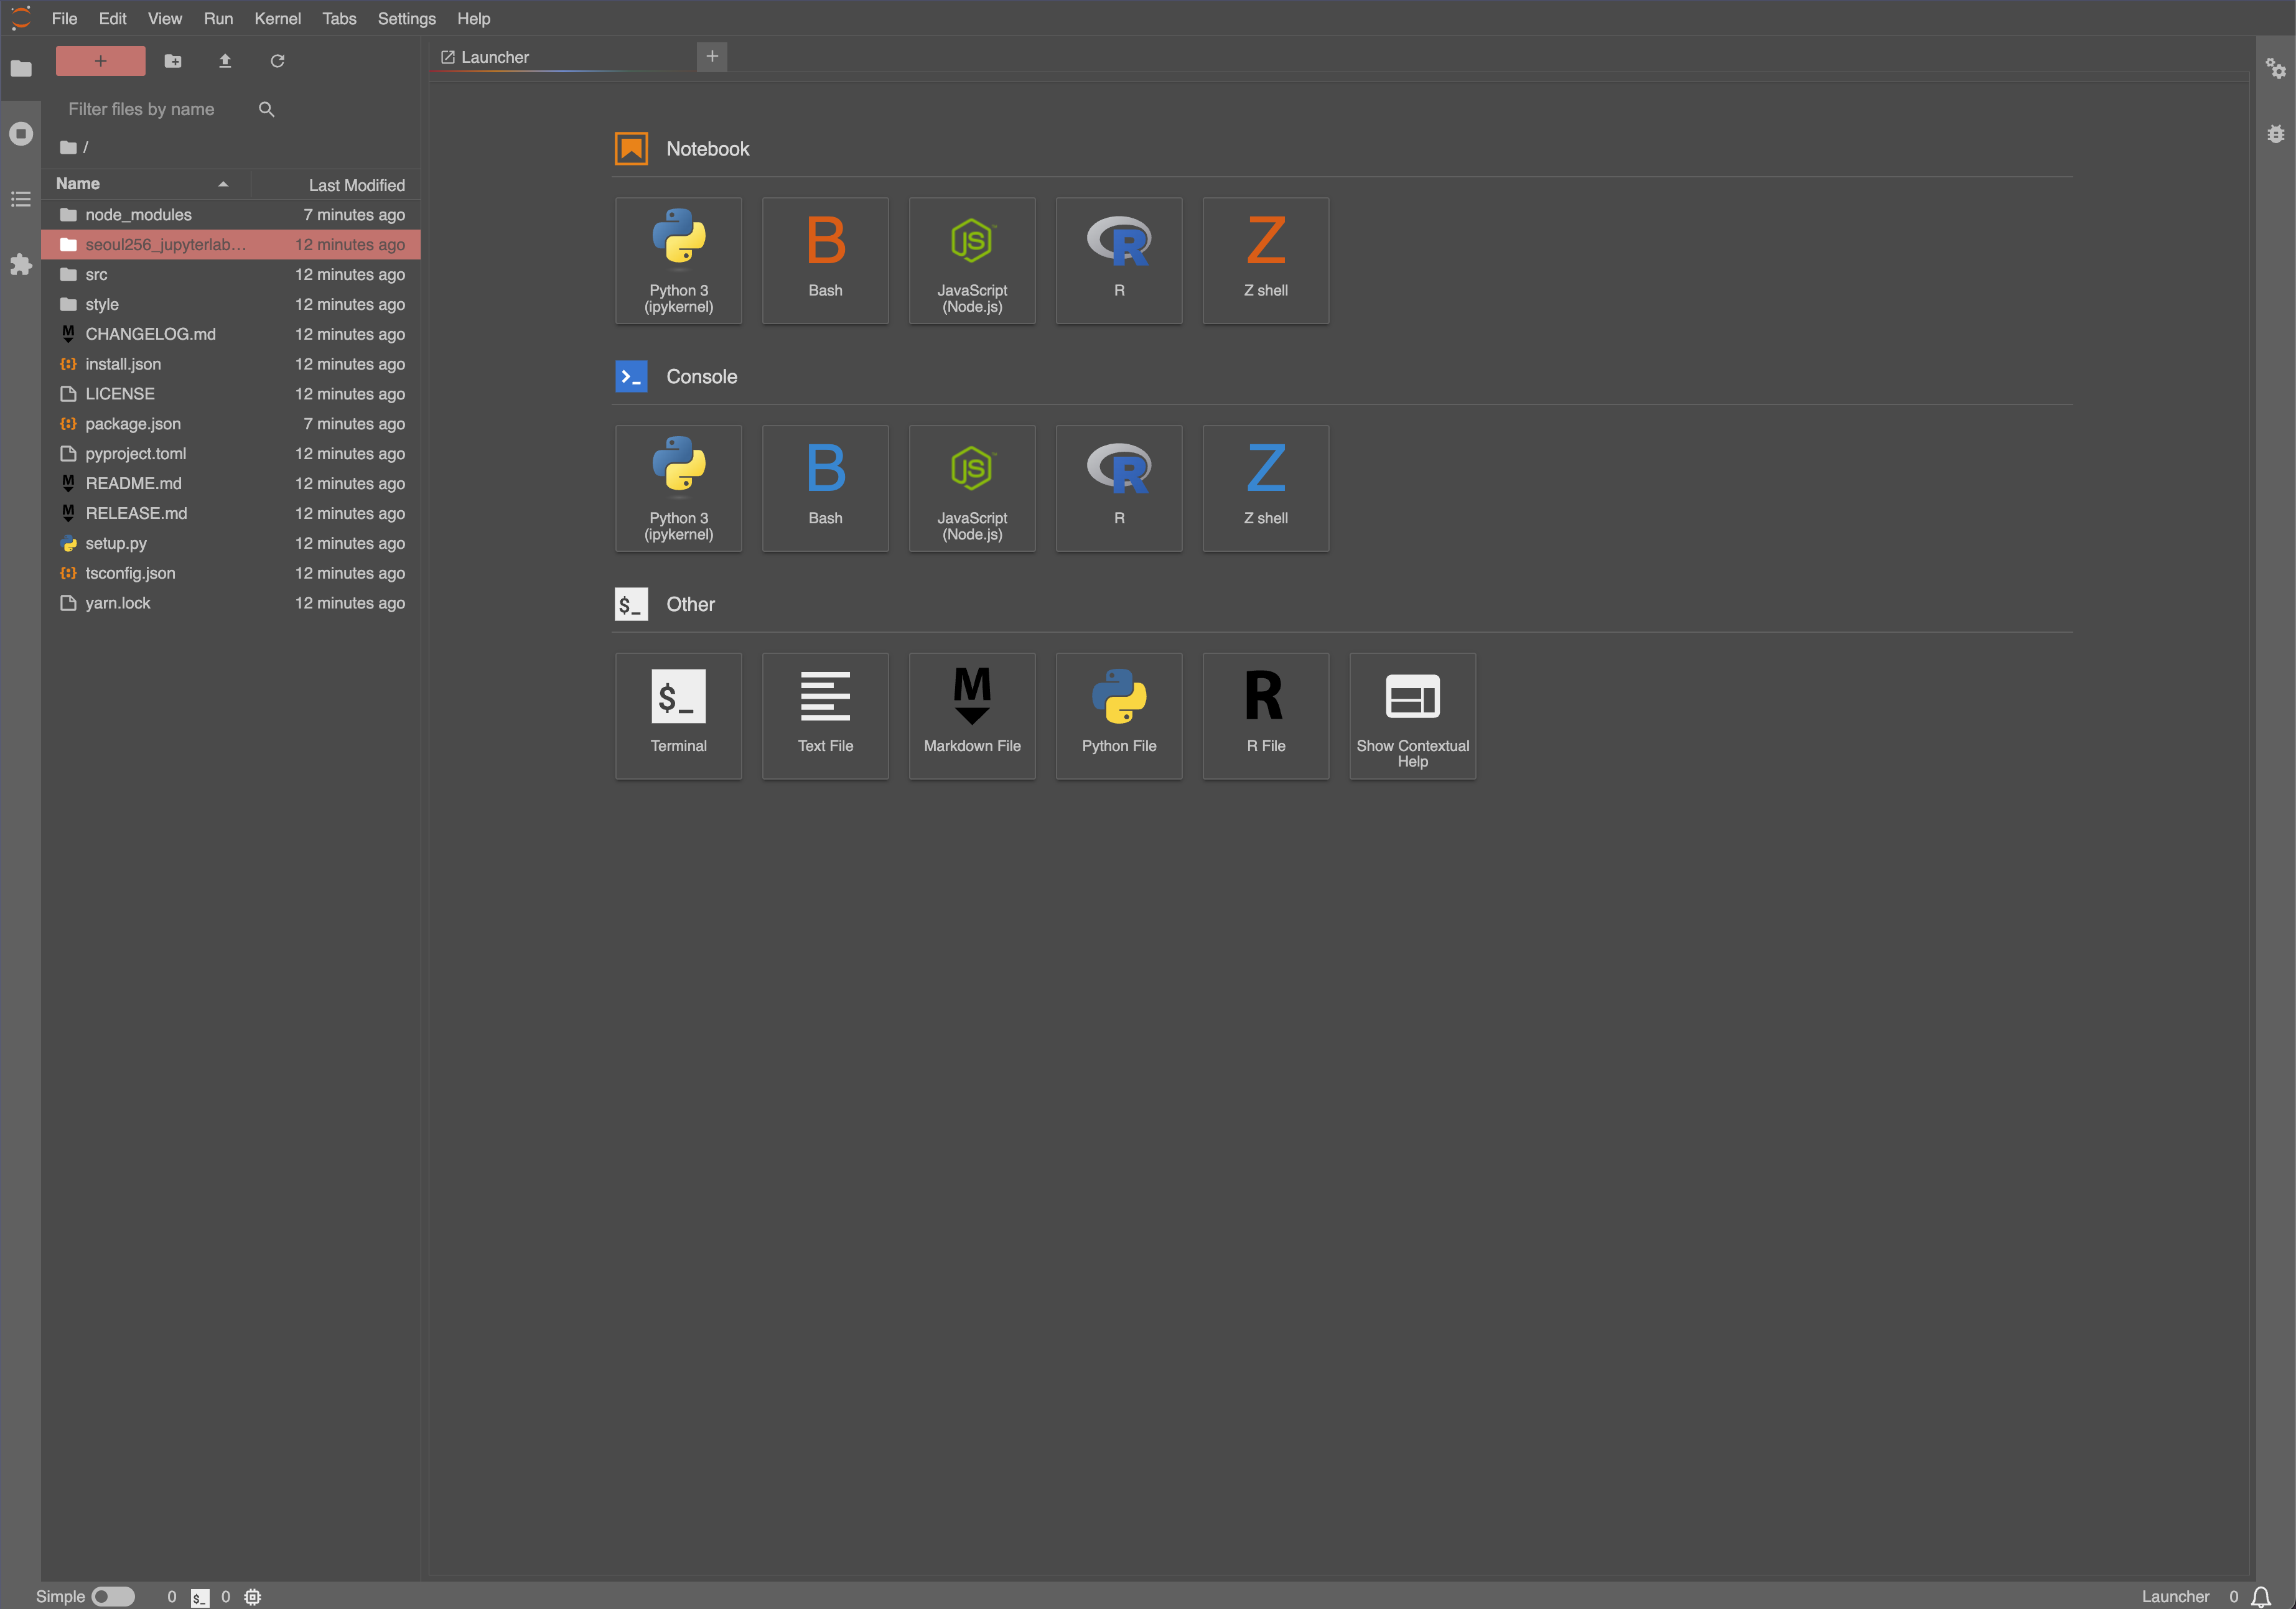Add a new tab beside Launcher
This screenshot has width=2296, height=1609.
712,56
